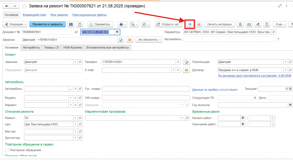293x161 pixels.
Task: Open the Товары (3) tab
Action: 52,48
